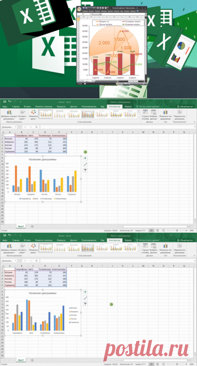The width and height of the screenshot is (197, 366).
Task: Open Изменить цвета in lower Excel window
Action: tap(33, 249)
